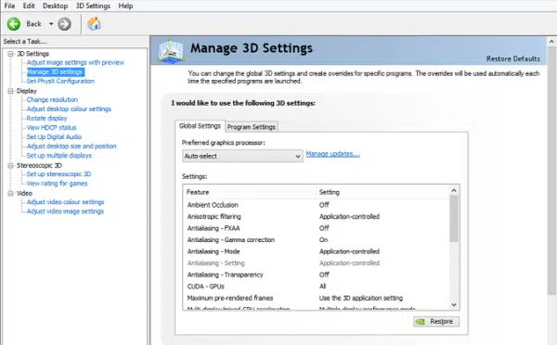Open Adjust desktop size and position
Screen dimensions: 557x345
point(71,146)
